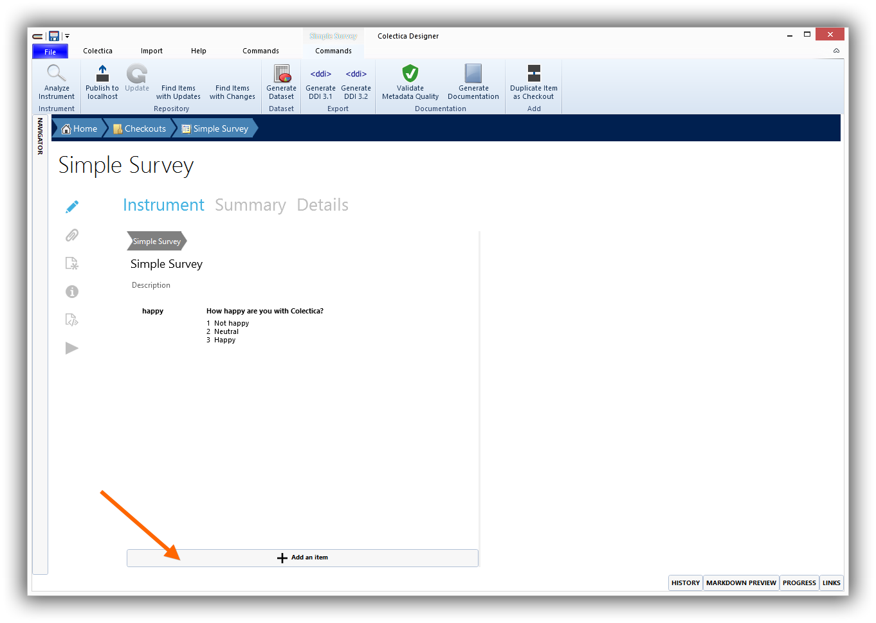Viewport: 876px width, 623px height.
Task: Switch to the Details view tab
Action: pos(323,205)
